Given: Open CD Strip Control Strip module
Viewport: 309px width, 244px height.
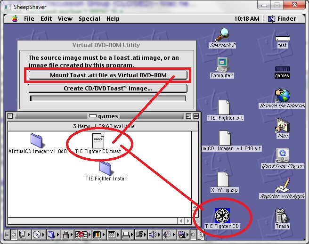Looking at the screenshot, I should pyautogui.click(x=39, y=235).
